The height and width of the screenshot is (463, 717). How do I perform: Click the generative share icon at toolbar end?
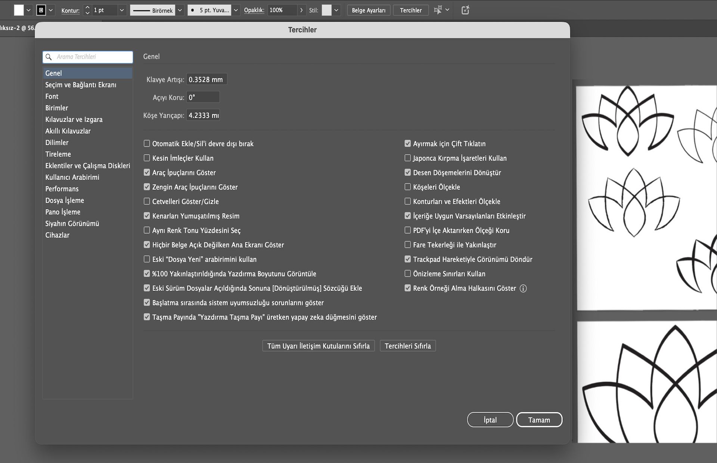coord(465,10)
